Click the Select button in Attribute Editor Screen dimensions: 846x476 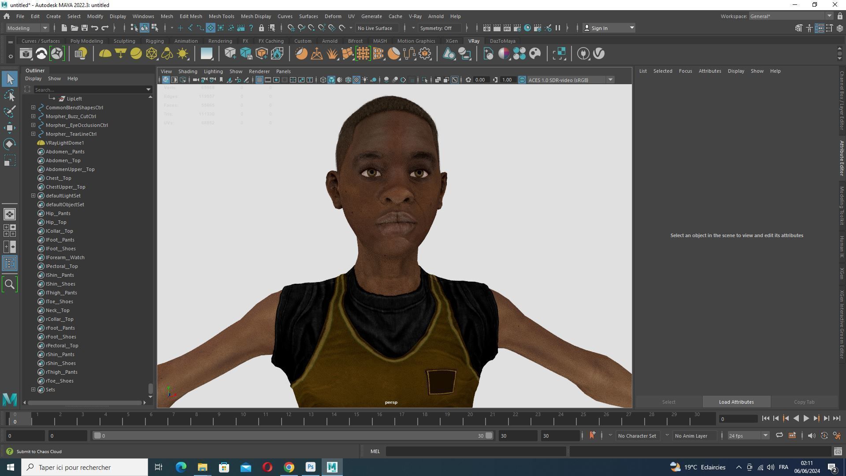coord(668,402)
